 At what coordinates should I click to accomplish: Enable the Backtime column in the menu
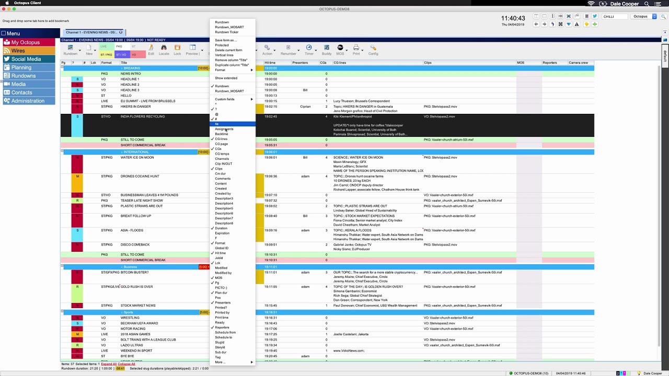(x=221, y=134)
